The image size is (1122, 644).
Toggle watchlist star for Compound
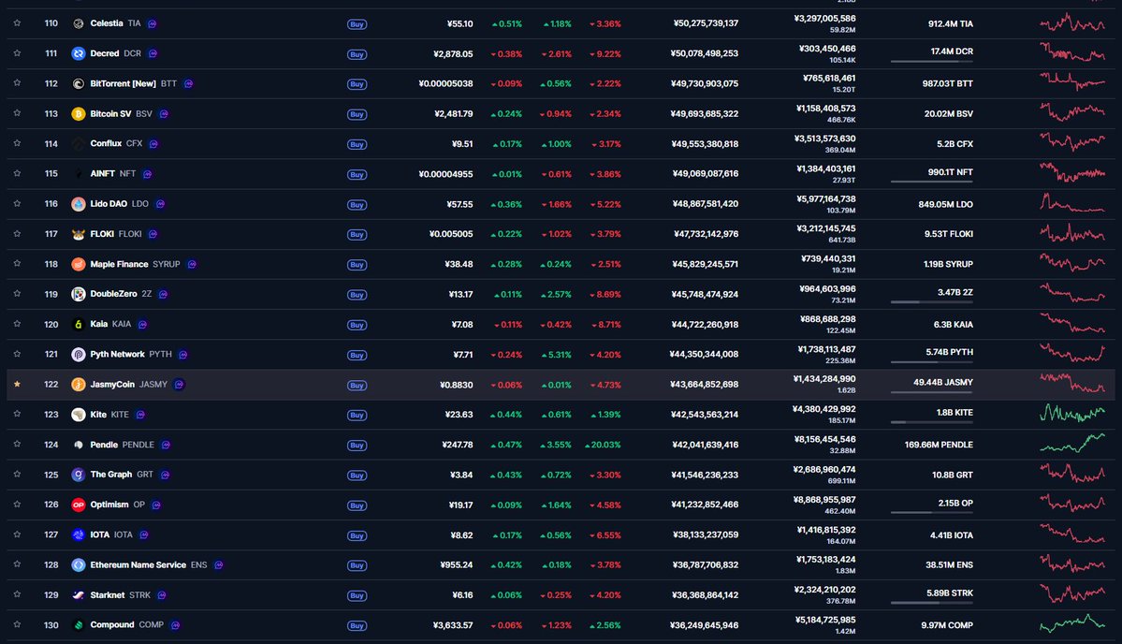coord(17,624)
